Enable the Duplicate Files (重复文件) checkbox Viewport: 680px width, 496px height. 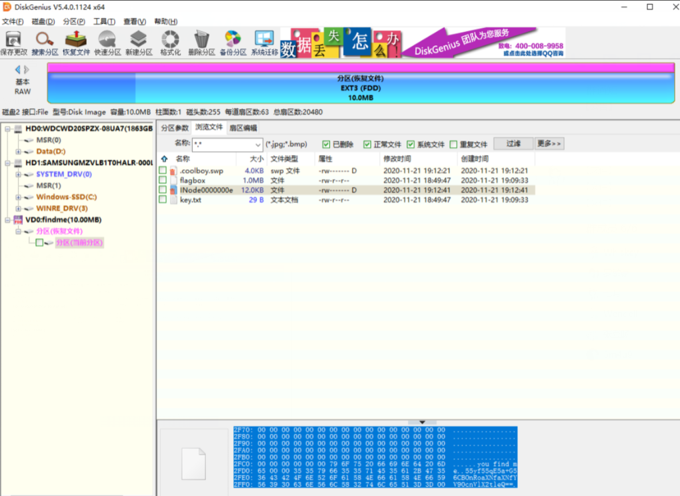click(453, 144)
